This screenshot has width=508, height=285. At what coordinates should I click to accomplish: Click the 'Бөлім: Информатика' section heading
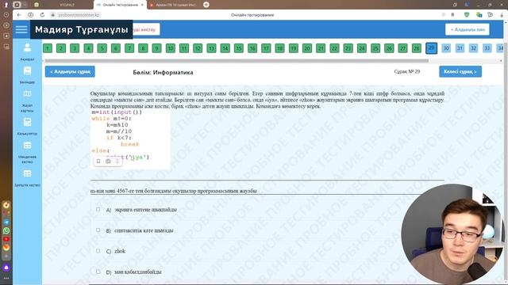(x=163, y=72)
